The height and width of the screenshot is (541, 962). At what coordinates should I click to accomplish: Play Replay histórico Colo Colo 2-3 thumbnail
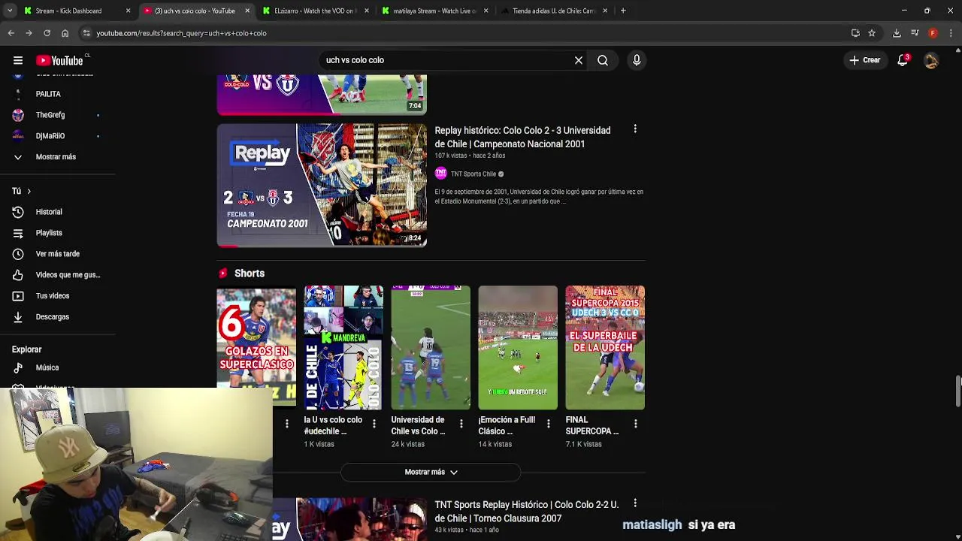tap(322, 185)
